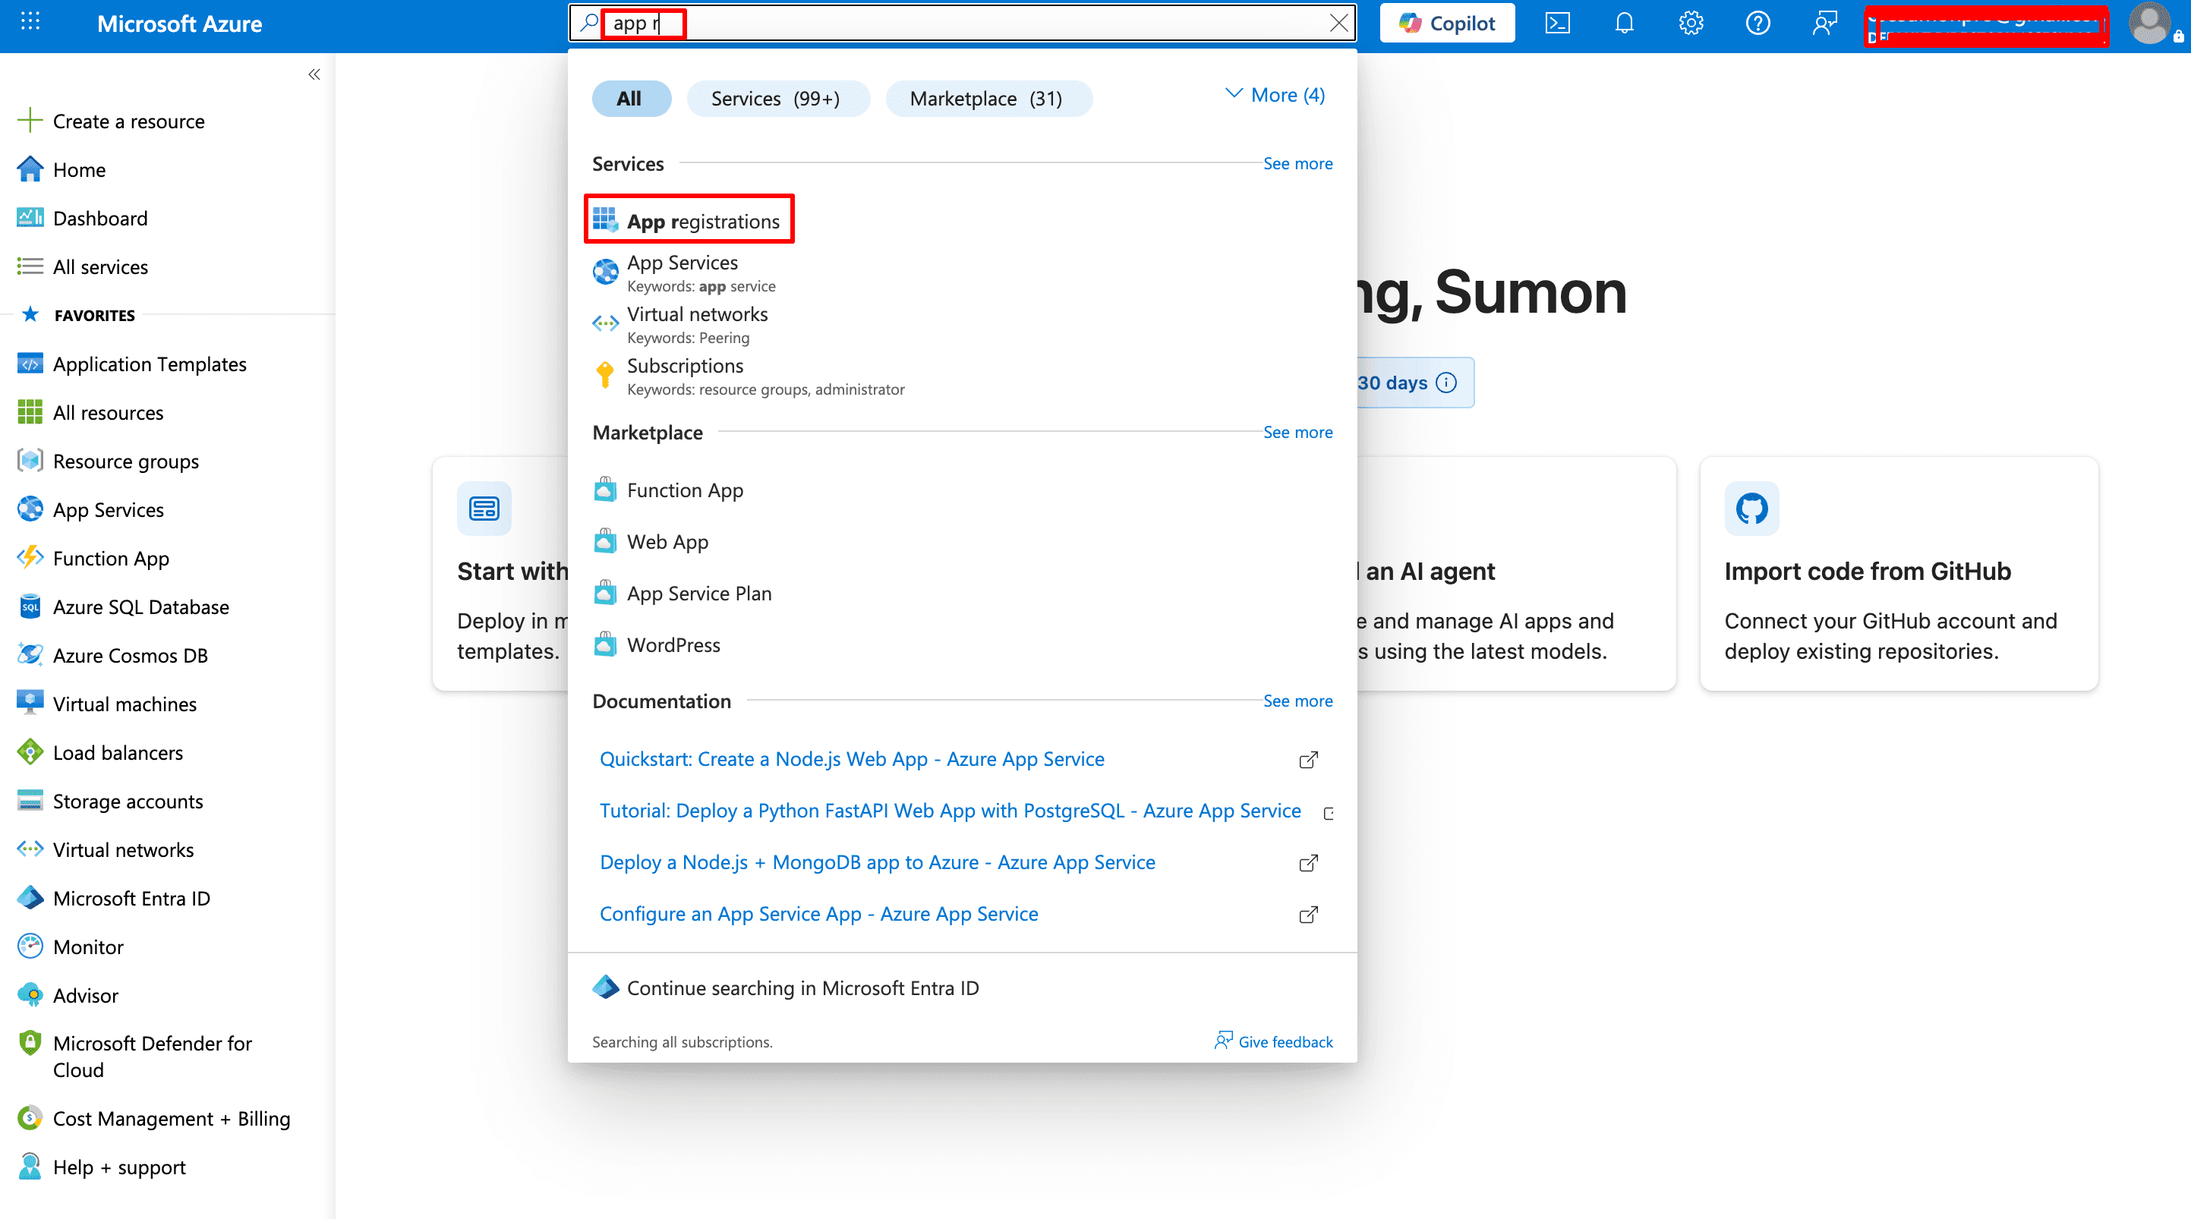
Task: Click the account avatar picture
Action: pos(2150,24)
